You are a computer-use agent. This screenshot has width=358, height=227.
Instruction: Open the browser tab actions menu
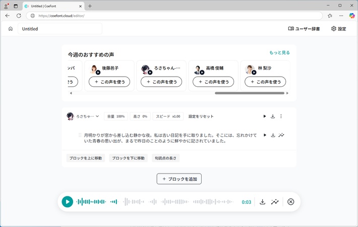pyautogui.click(x=16, y=6)
